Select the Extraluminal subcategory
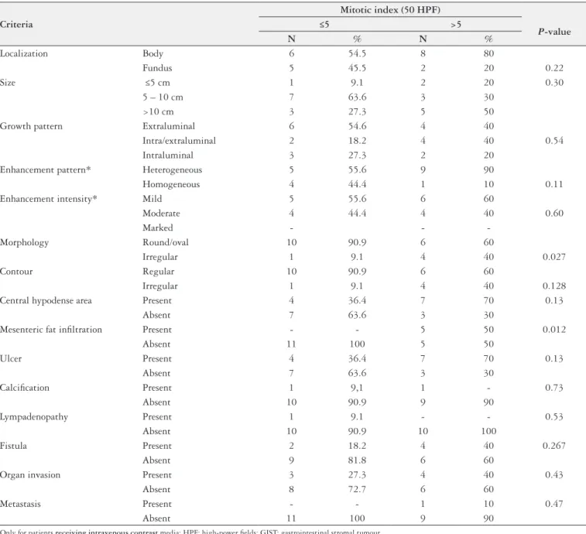The image size is (586, 534). 169,126
